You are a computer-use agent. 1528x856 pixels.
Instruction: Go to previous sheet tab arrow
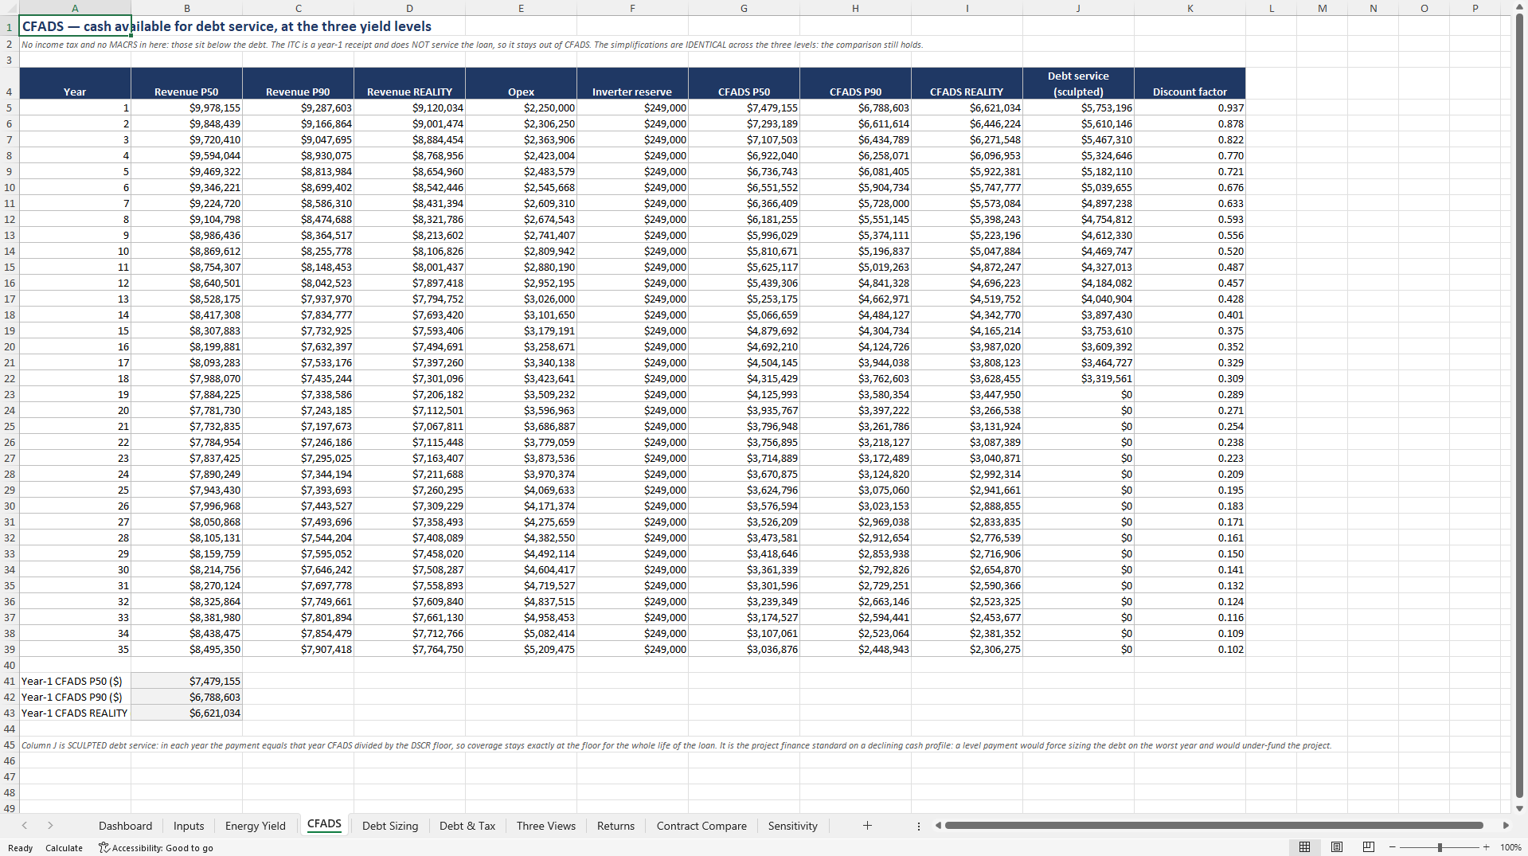point(25,826)
